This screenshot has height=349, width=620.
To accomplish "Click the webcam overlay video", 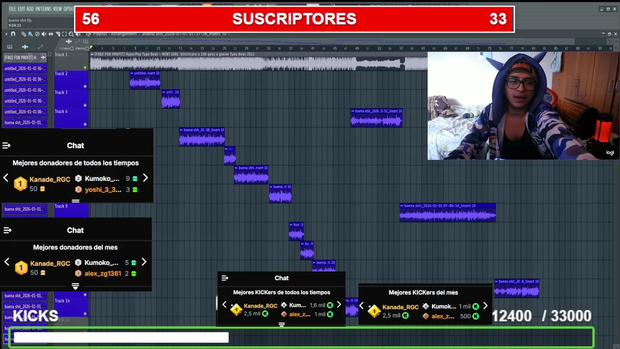I will (523, 106).
